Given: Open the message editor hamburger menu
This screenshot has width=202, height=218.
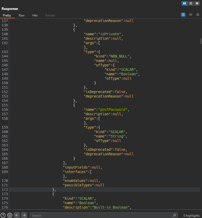Looking at the screenshot, I should [198, 15].
